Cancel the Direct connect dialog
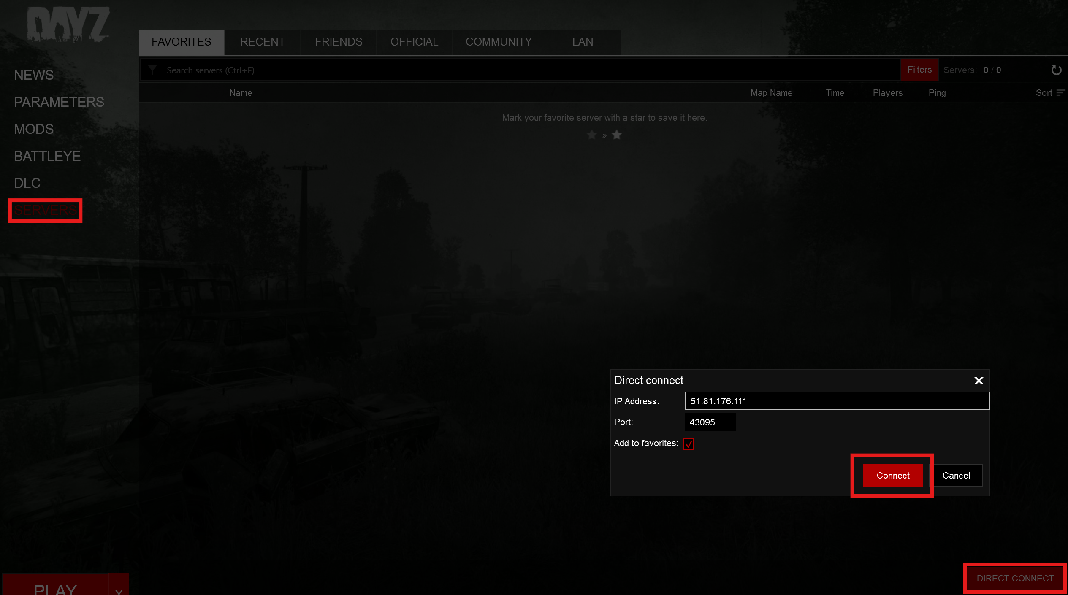 957,475
